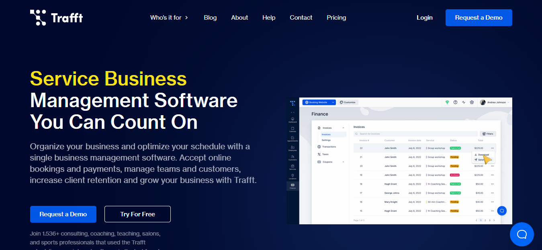Click the Login link

pos(425,18)
